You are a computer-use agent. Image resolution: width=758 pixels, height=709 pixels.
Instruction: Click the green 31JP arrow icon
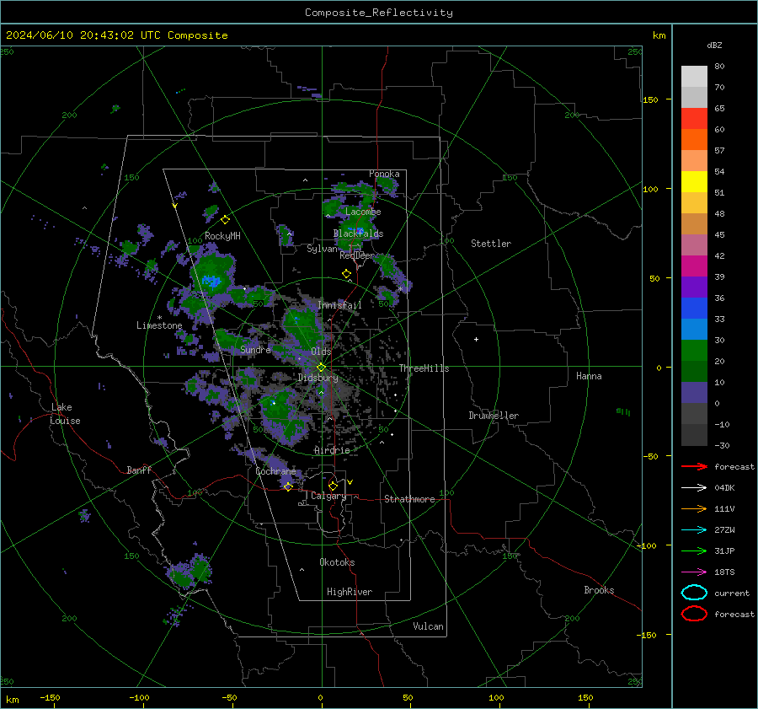tap(694, 551)
